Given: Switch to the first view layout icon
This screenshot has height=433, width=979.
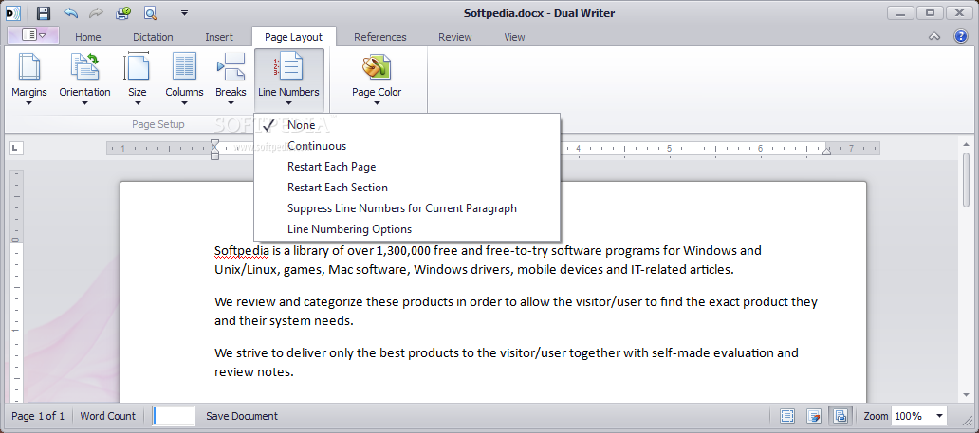Looking at the screenshot, I should click(787, 416).
